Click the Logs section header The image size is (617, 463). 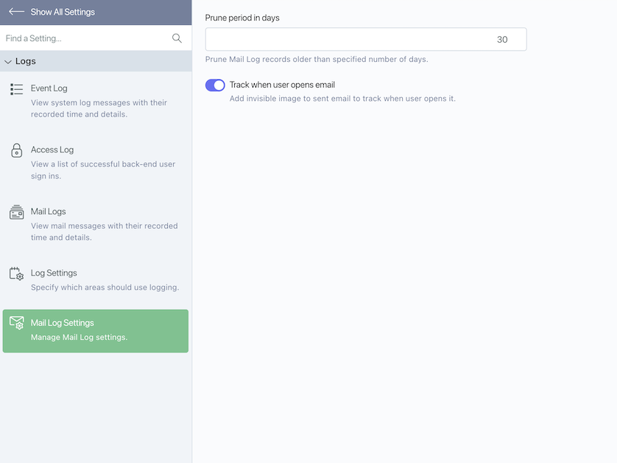click(x=96, y=61)
